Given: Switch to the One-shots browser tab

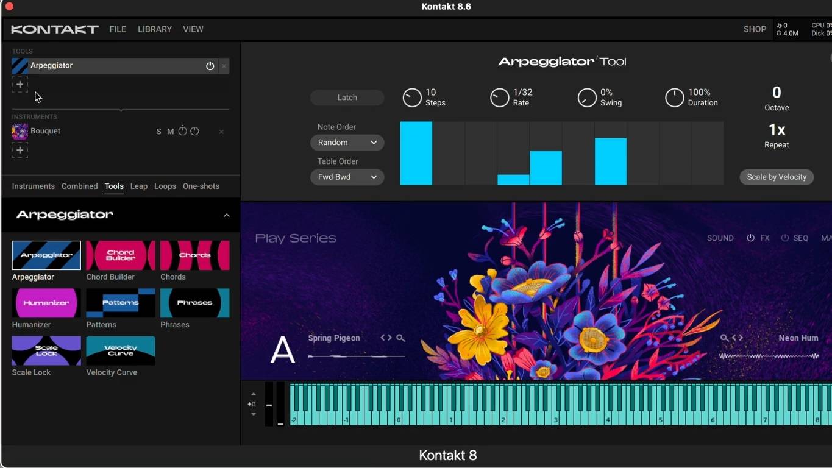Looking at the screenshot, I should click(x=201, y=186).
